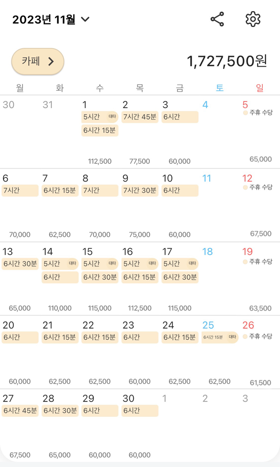Screen dimensions: 280x467
Task: Select the 6시간 15분 shift on November 1
Action: click(x=100, y=130)
